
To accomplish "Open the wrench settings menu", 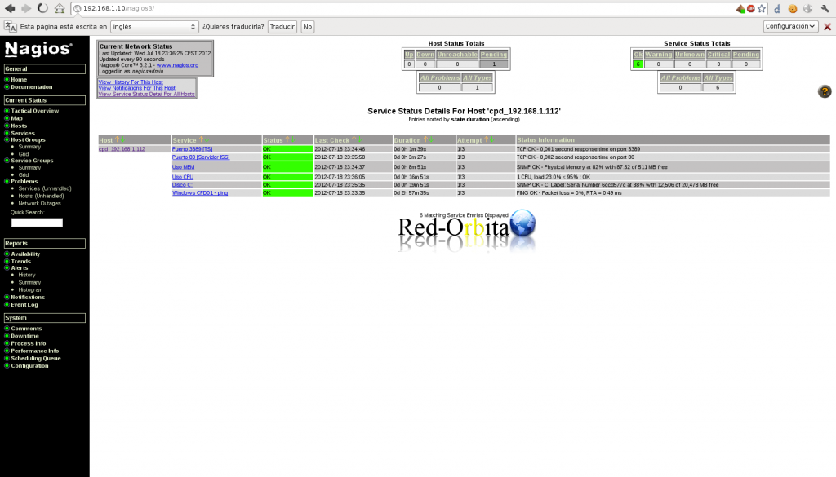I will pos(826,8).
